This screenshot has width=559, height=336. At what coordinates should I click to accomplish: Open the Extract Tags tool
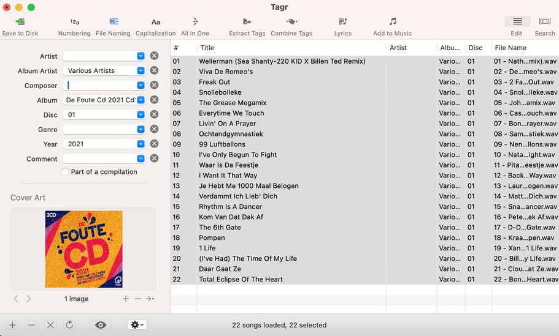click(x=247, y=21)
